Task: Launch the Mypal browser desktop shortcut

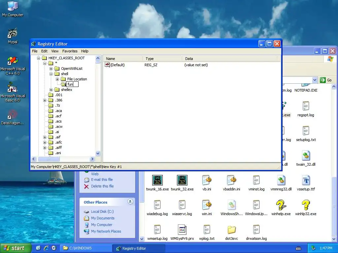Action: point(13,36)
